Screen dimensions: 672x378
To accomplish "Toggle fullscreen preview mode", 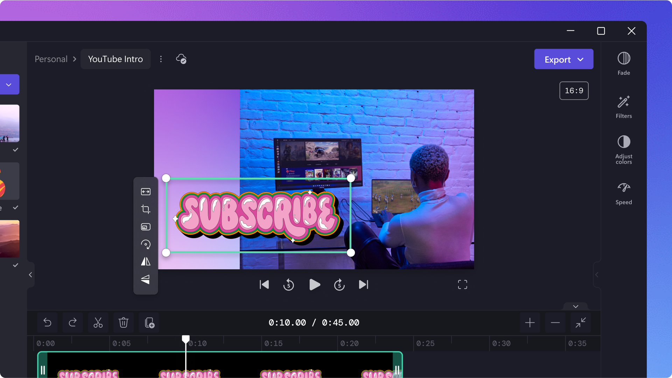I will click(462, 284).
